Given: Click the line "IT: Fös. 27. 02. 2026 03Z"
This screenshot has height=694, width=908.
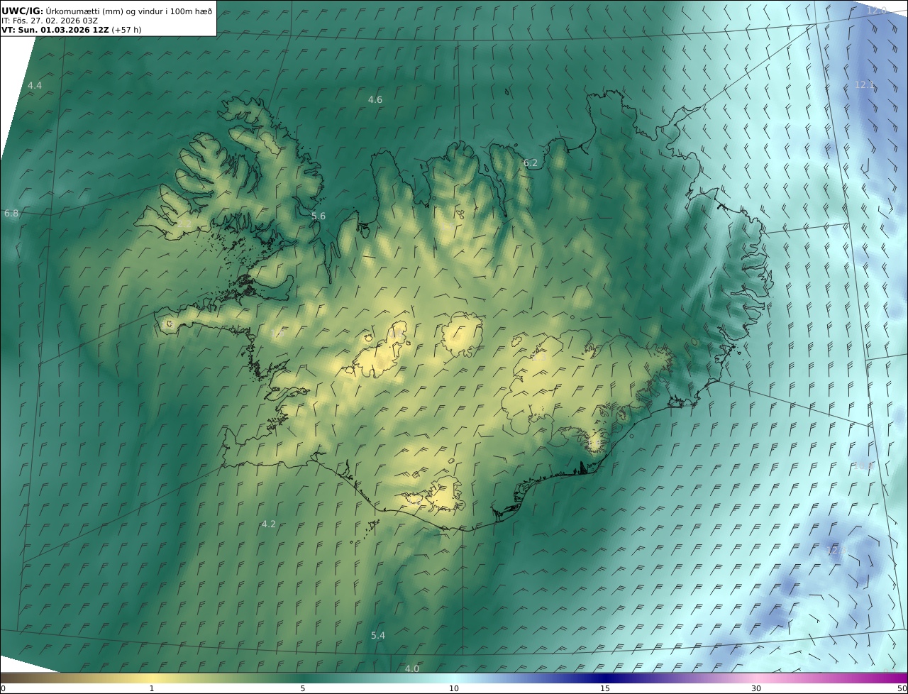Looking at the screenshot, I should coord(50,21).
